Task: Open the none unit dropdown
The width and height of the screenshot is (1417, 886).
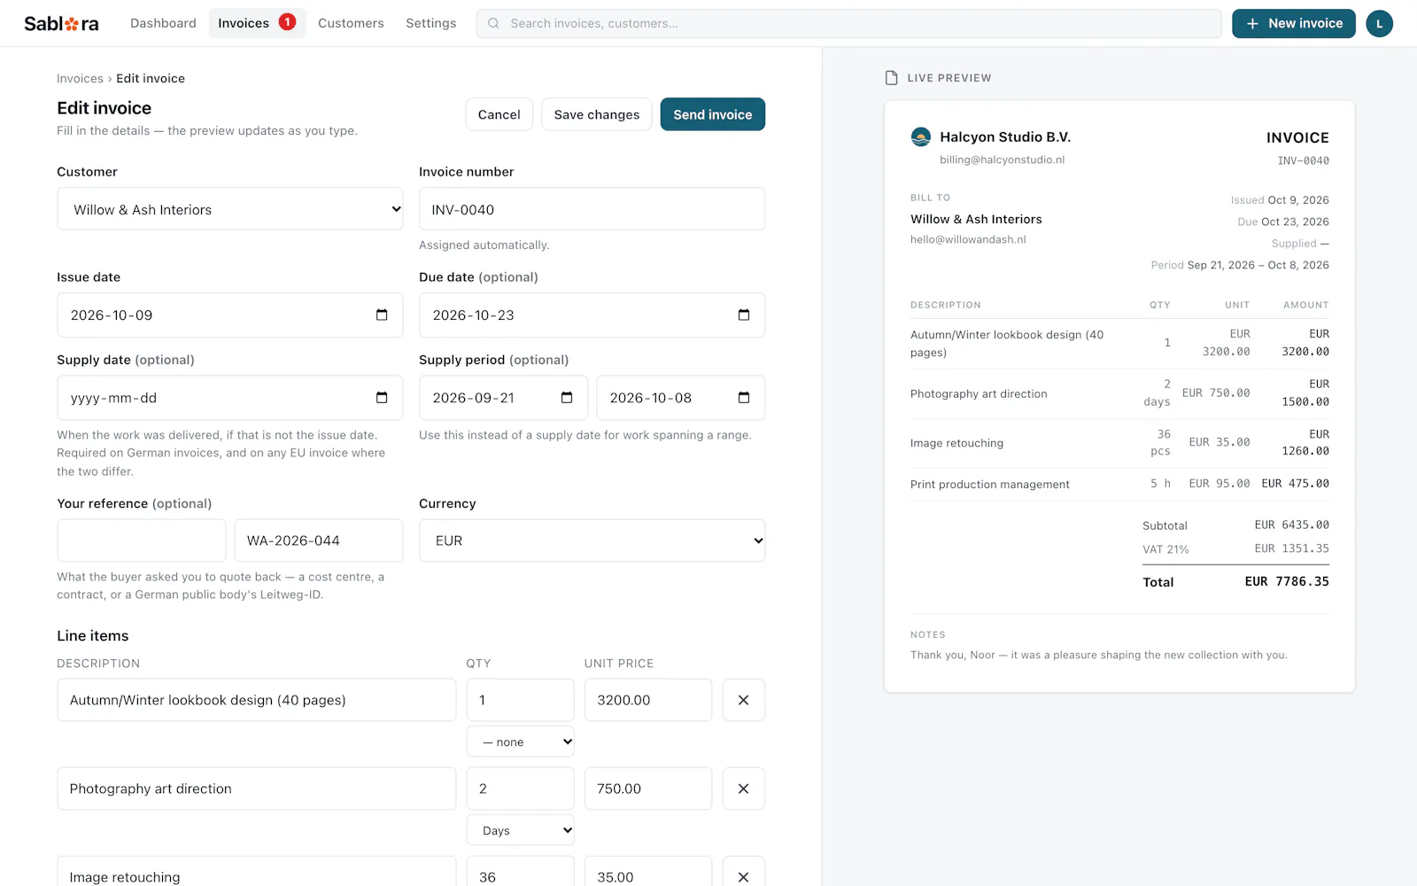Action: (521, 742)
